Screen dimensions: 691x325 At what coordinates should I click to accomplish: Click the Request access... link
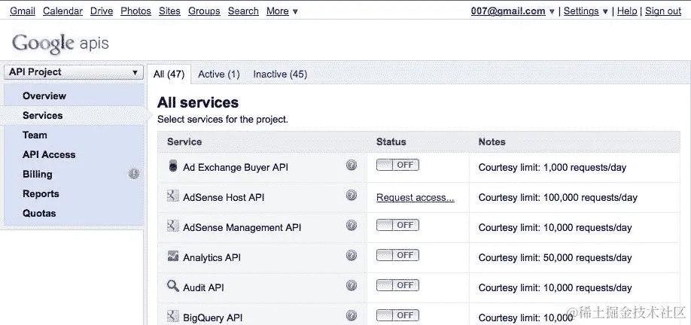pos(416,198)
